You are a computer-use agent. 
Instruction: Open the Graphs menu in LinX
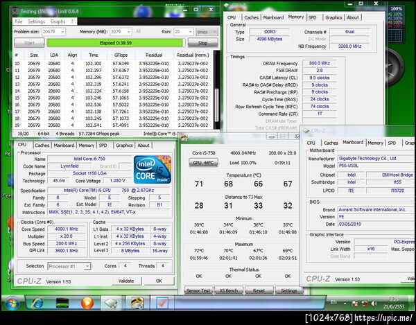58,21
